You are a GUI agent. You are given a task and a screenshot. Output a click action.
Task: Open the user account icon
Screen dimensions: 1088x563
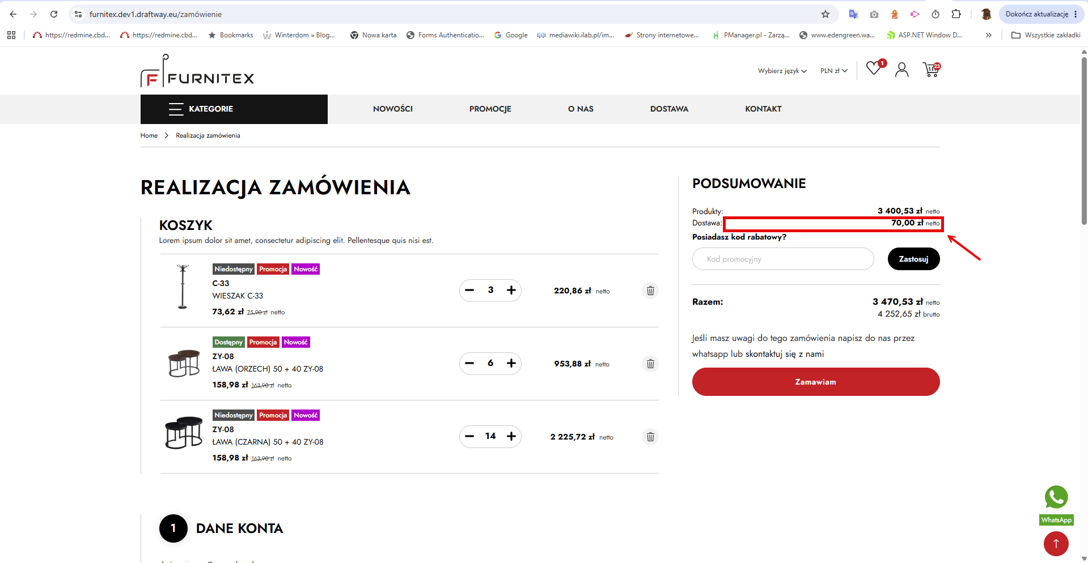901,70
